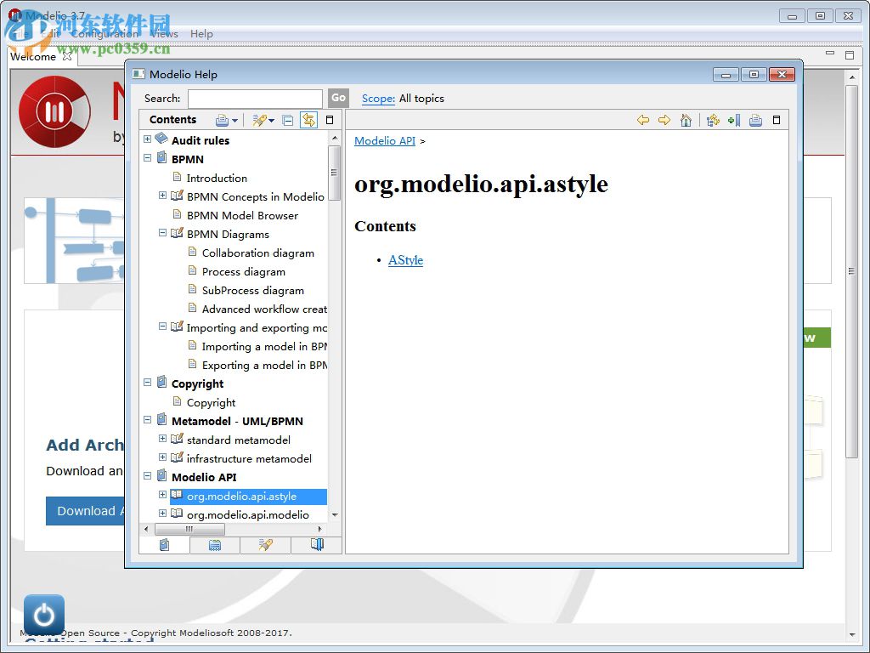Click Print Page icon in content toolbar
The height and width of the screenshot is (653, 870).
(x=755, y=120)
